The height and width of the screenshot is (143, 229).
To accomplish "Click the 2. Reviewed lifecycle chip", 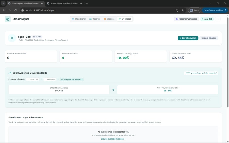I will pyautogui.click(x=49, y=79).
